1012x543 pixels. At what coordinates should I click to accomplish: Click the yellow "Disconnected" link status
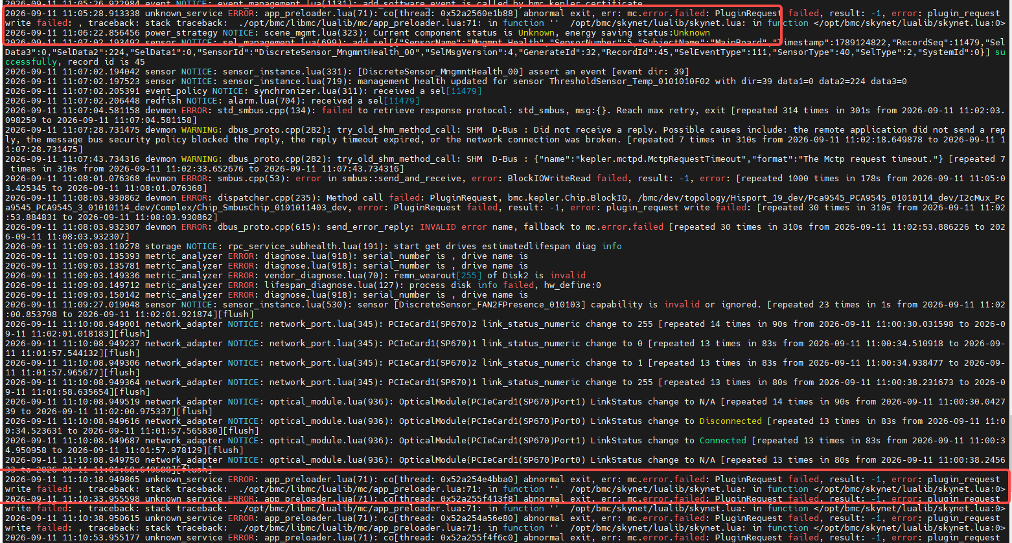(x=730, y=421)
